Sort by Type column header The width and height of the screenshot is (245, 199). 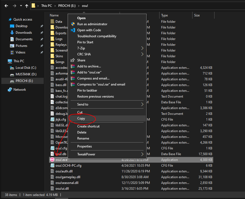[x=164, y=15]
